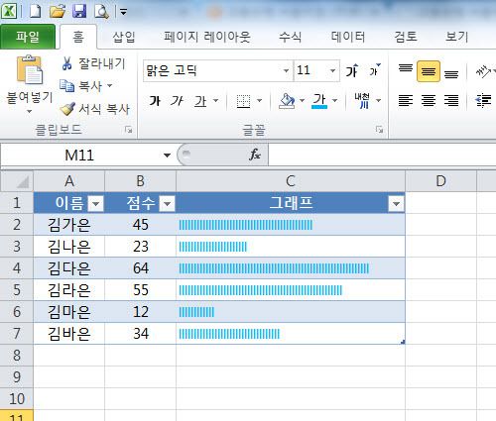Decrease font size with small 가 icon
Viewport: 496px width, 421px height.
(375, 70)
